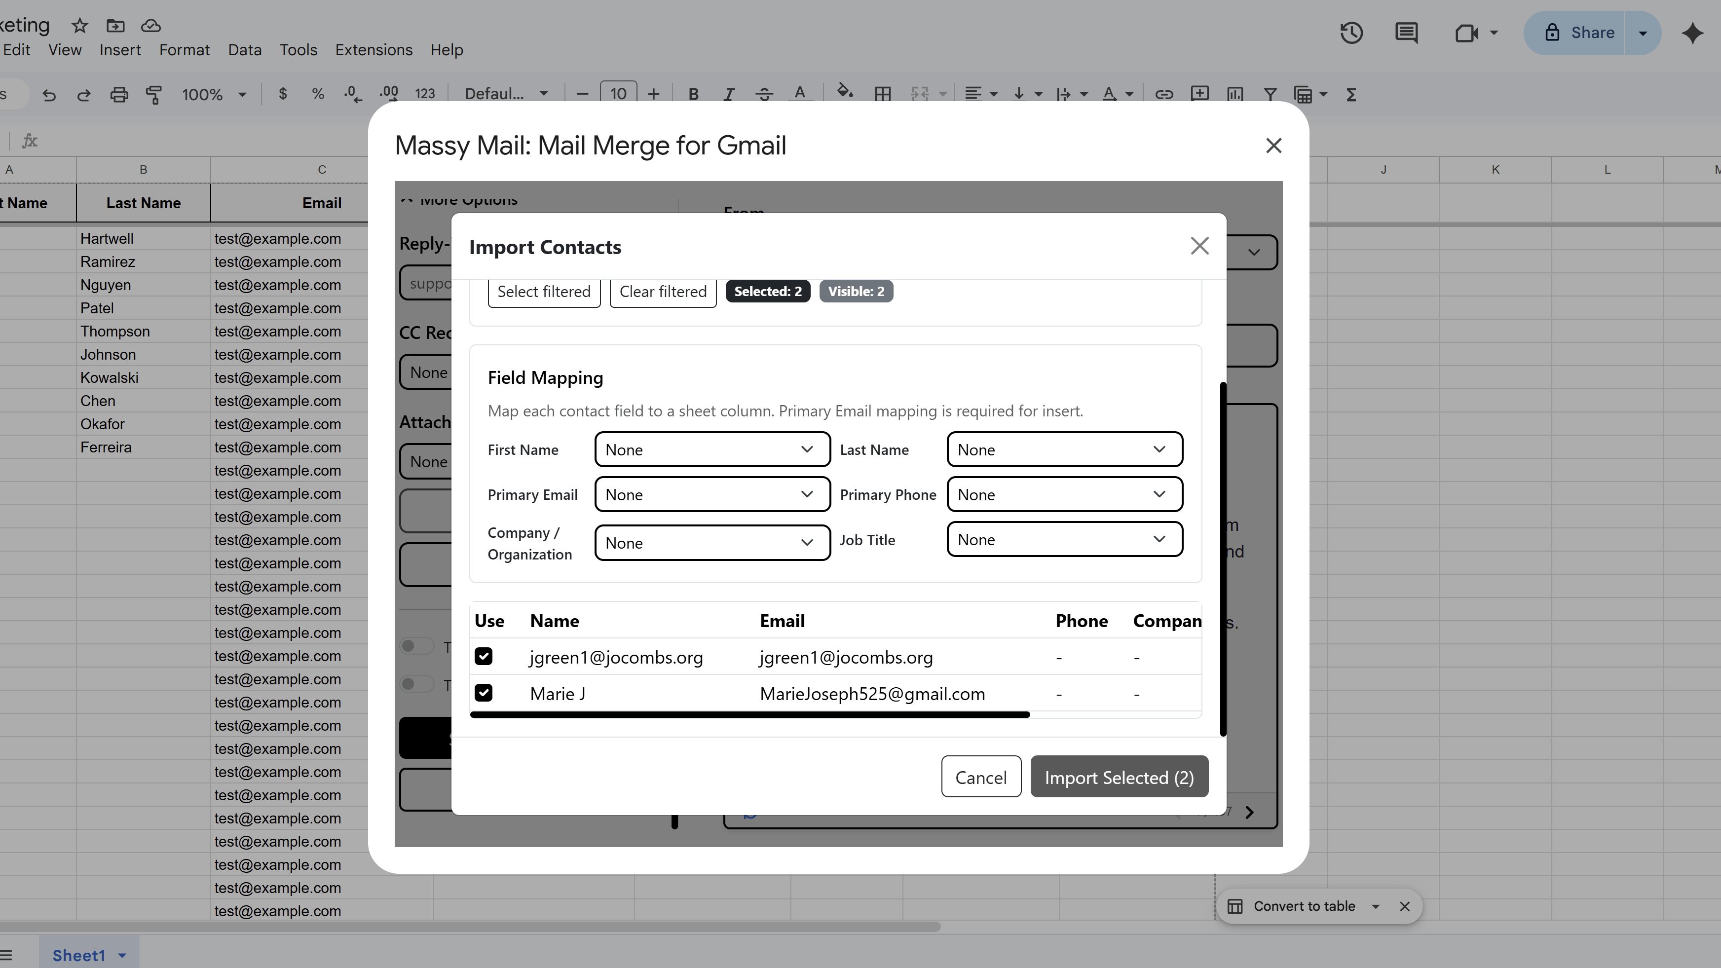Undo the last action
The height and width of the screenshot is (968, 1721).
[49, 94]
